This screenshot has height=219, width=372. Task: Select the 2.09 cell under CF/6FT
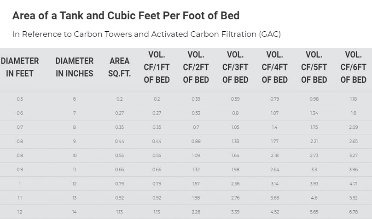(x=353, y=127)
